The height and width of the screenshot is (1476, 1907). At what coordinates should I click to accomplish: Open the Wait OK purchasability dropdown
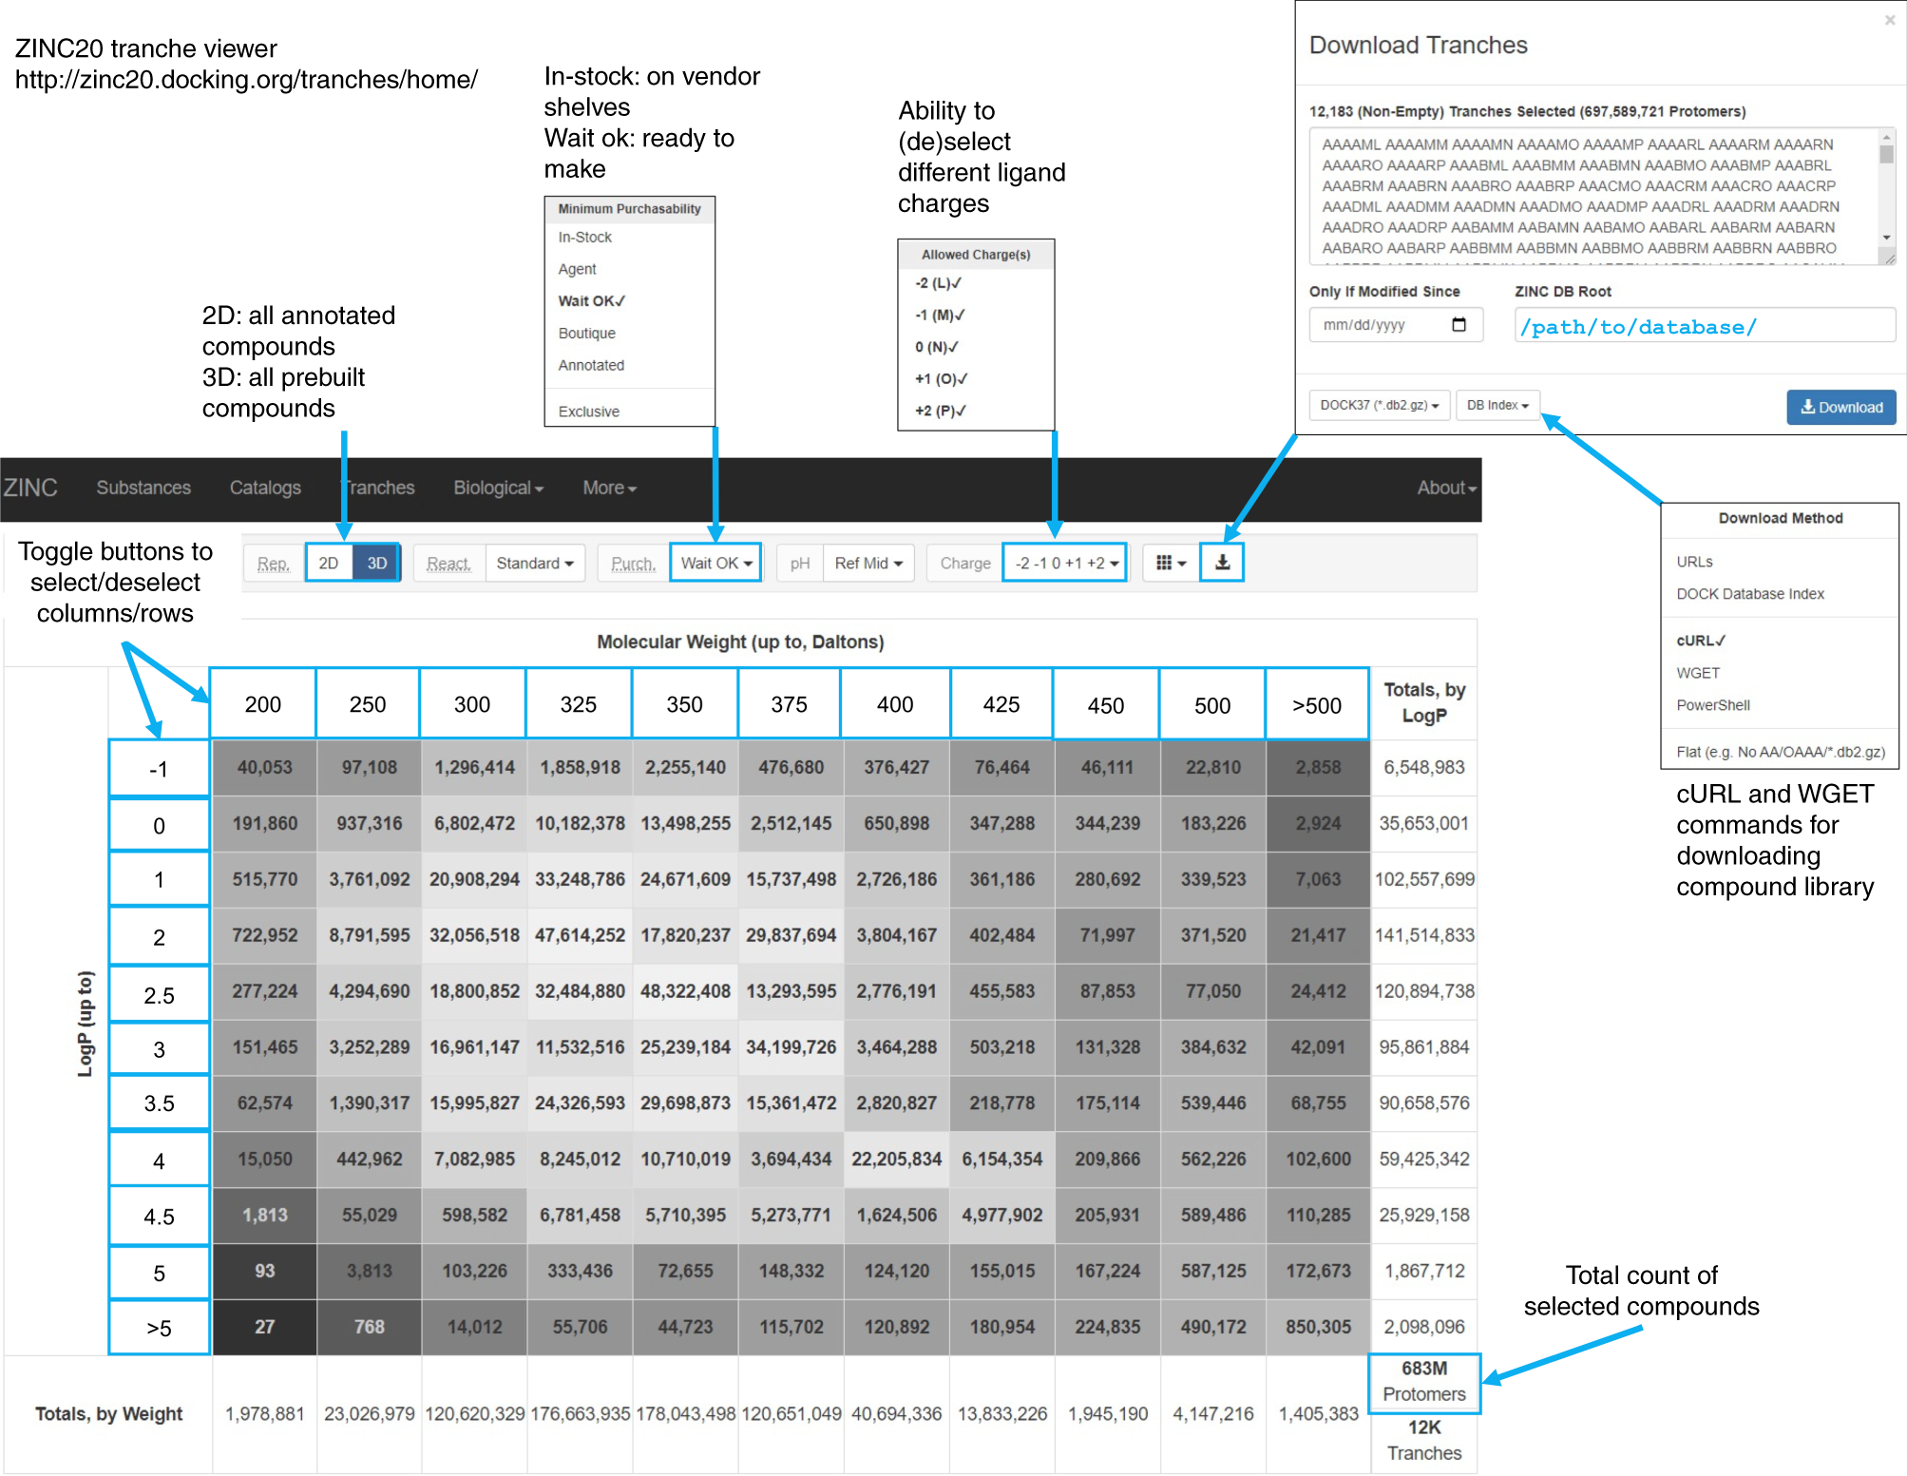[716, 563]
